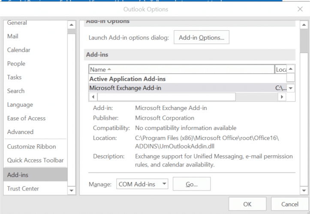Screen dimensions: 310x214
Task: Open the General options category
Action: 35,23
